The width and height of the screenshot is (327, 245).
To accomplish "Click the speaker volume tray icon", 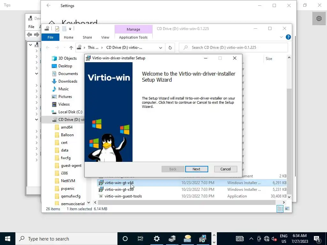I will 274,239.
